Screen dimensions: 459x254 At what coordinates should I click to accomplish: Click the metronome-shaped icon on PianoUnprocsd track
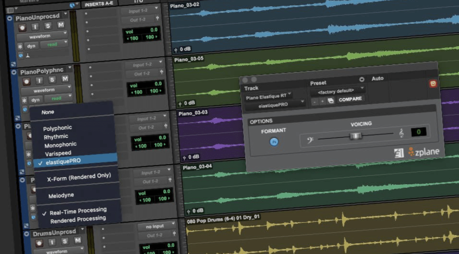point(28,55)
